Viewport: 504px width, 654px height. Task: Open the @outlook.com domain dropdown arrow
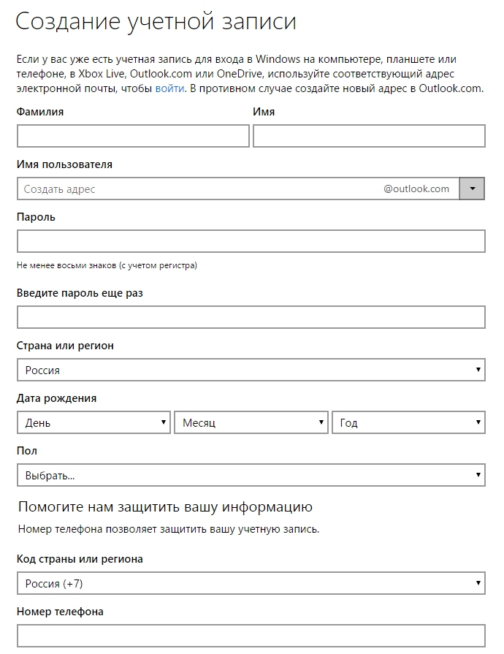pos(472,189)
